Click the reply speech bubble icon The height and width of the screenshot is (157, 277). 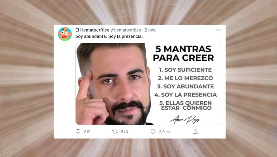point(78,132)
